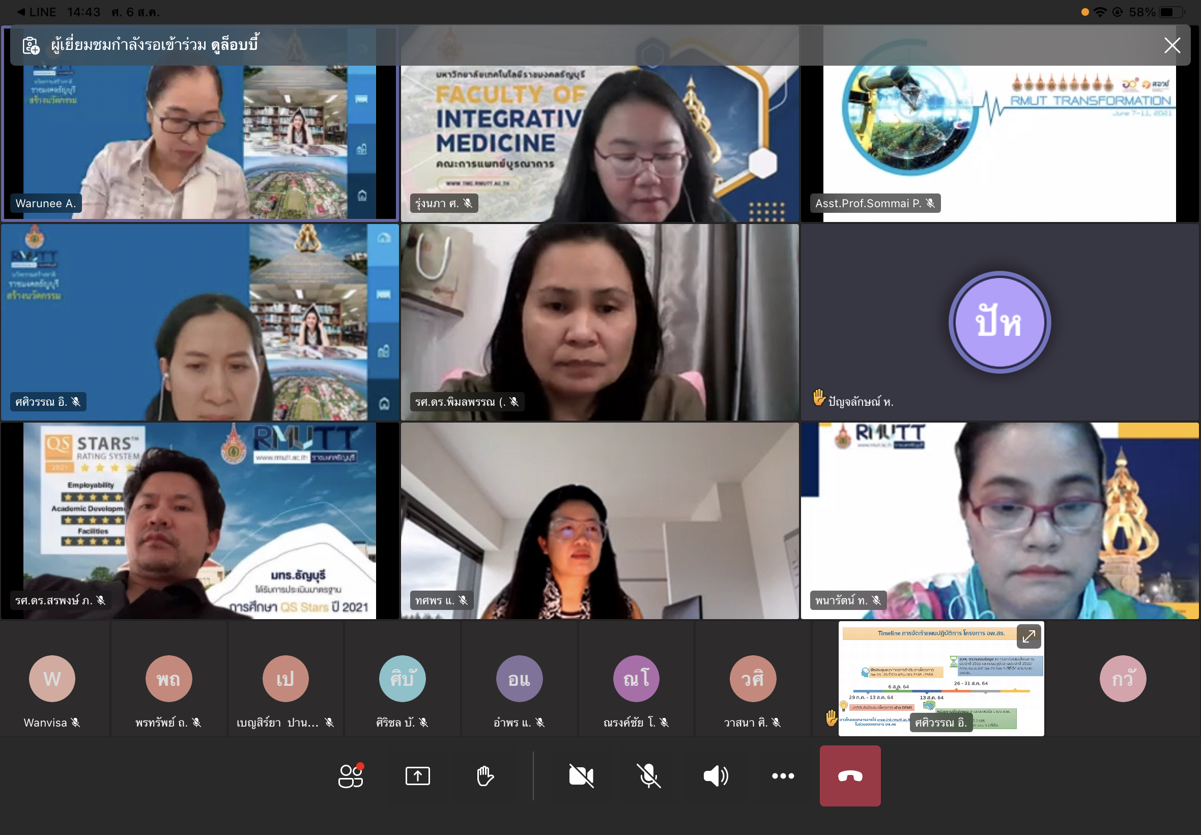1201x835 pixels.
Task: Select รศ.ดร.สรพงษ์ ภ. video tile
Action: tap(199, 520)
